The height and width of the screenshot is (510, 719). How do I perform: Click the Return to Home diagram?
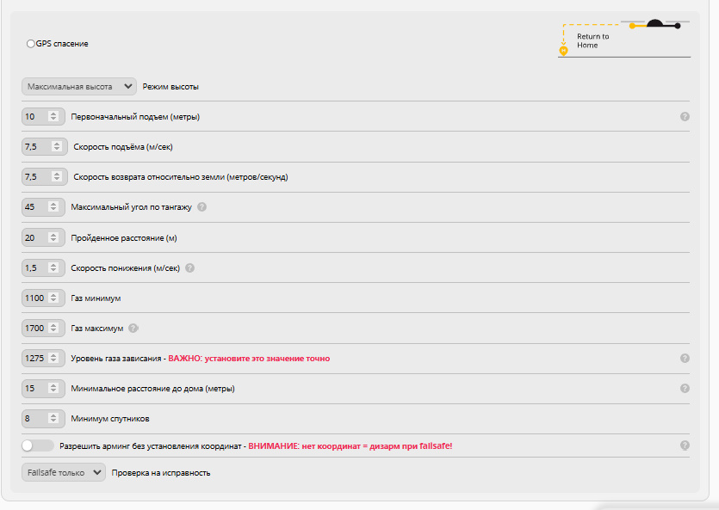[x=624, y=39]
